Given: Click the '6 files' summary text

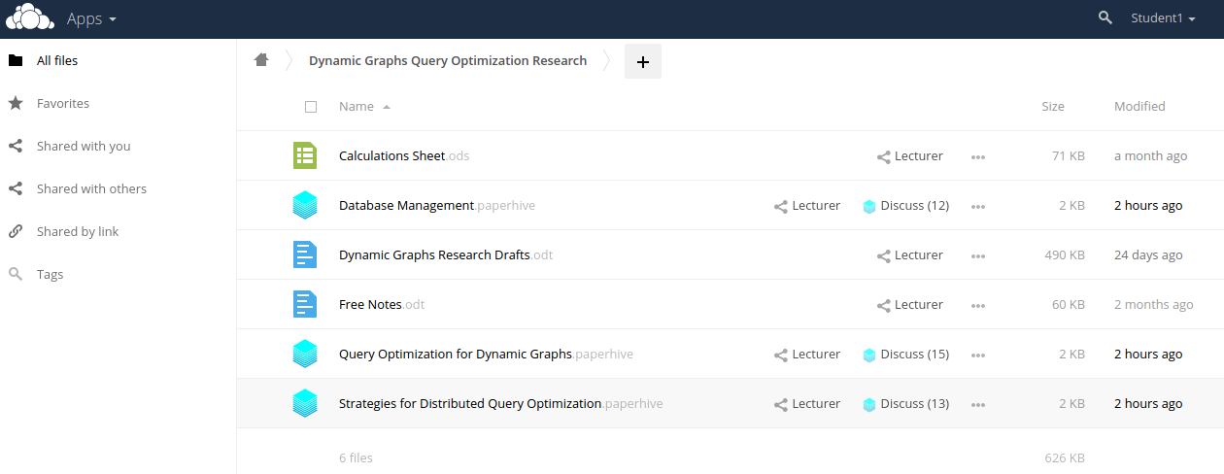Looking at the screenshot, I should point(356,457).
